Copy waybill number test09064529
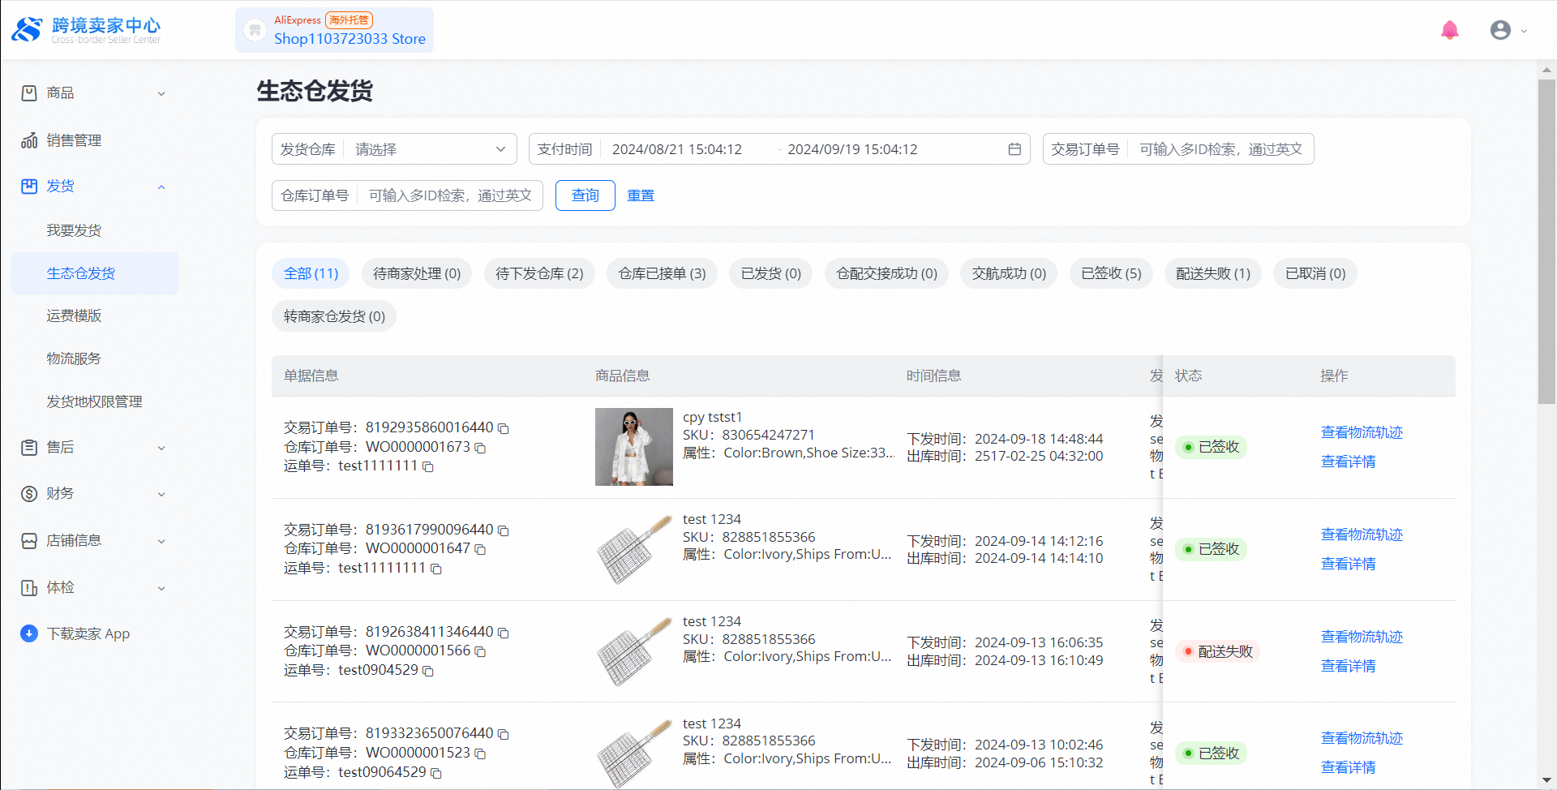Screen dimensions: 1557x790 [x=436, y=773]
